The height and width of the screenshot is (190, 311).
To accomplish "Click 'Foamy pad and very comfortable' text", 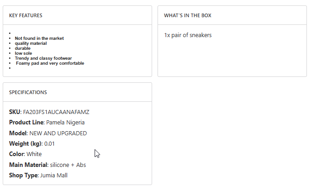I will (x=50, y=63).
